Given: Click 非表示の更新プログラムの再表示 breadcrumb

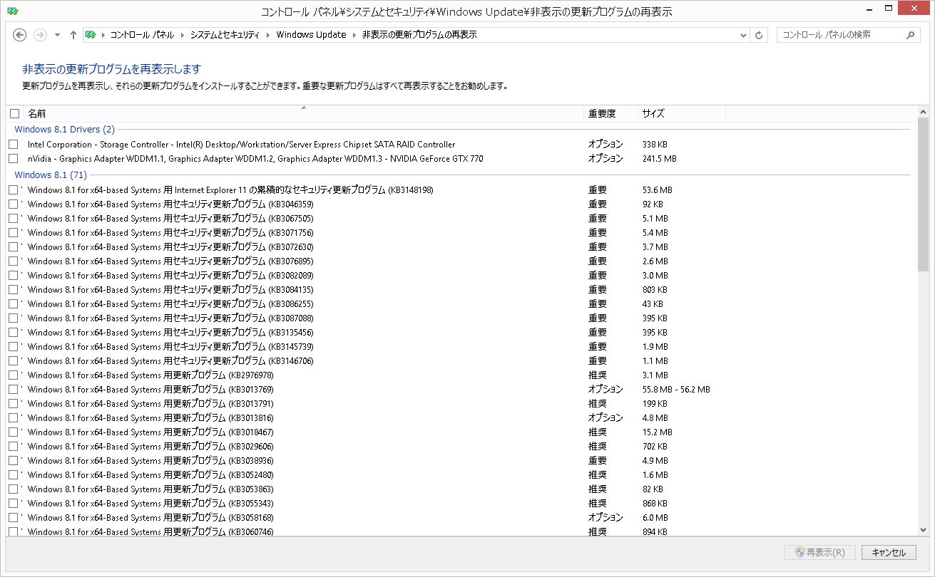Looking at the screenshot, I should click(419, 35).
